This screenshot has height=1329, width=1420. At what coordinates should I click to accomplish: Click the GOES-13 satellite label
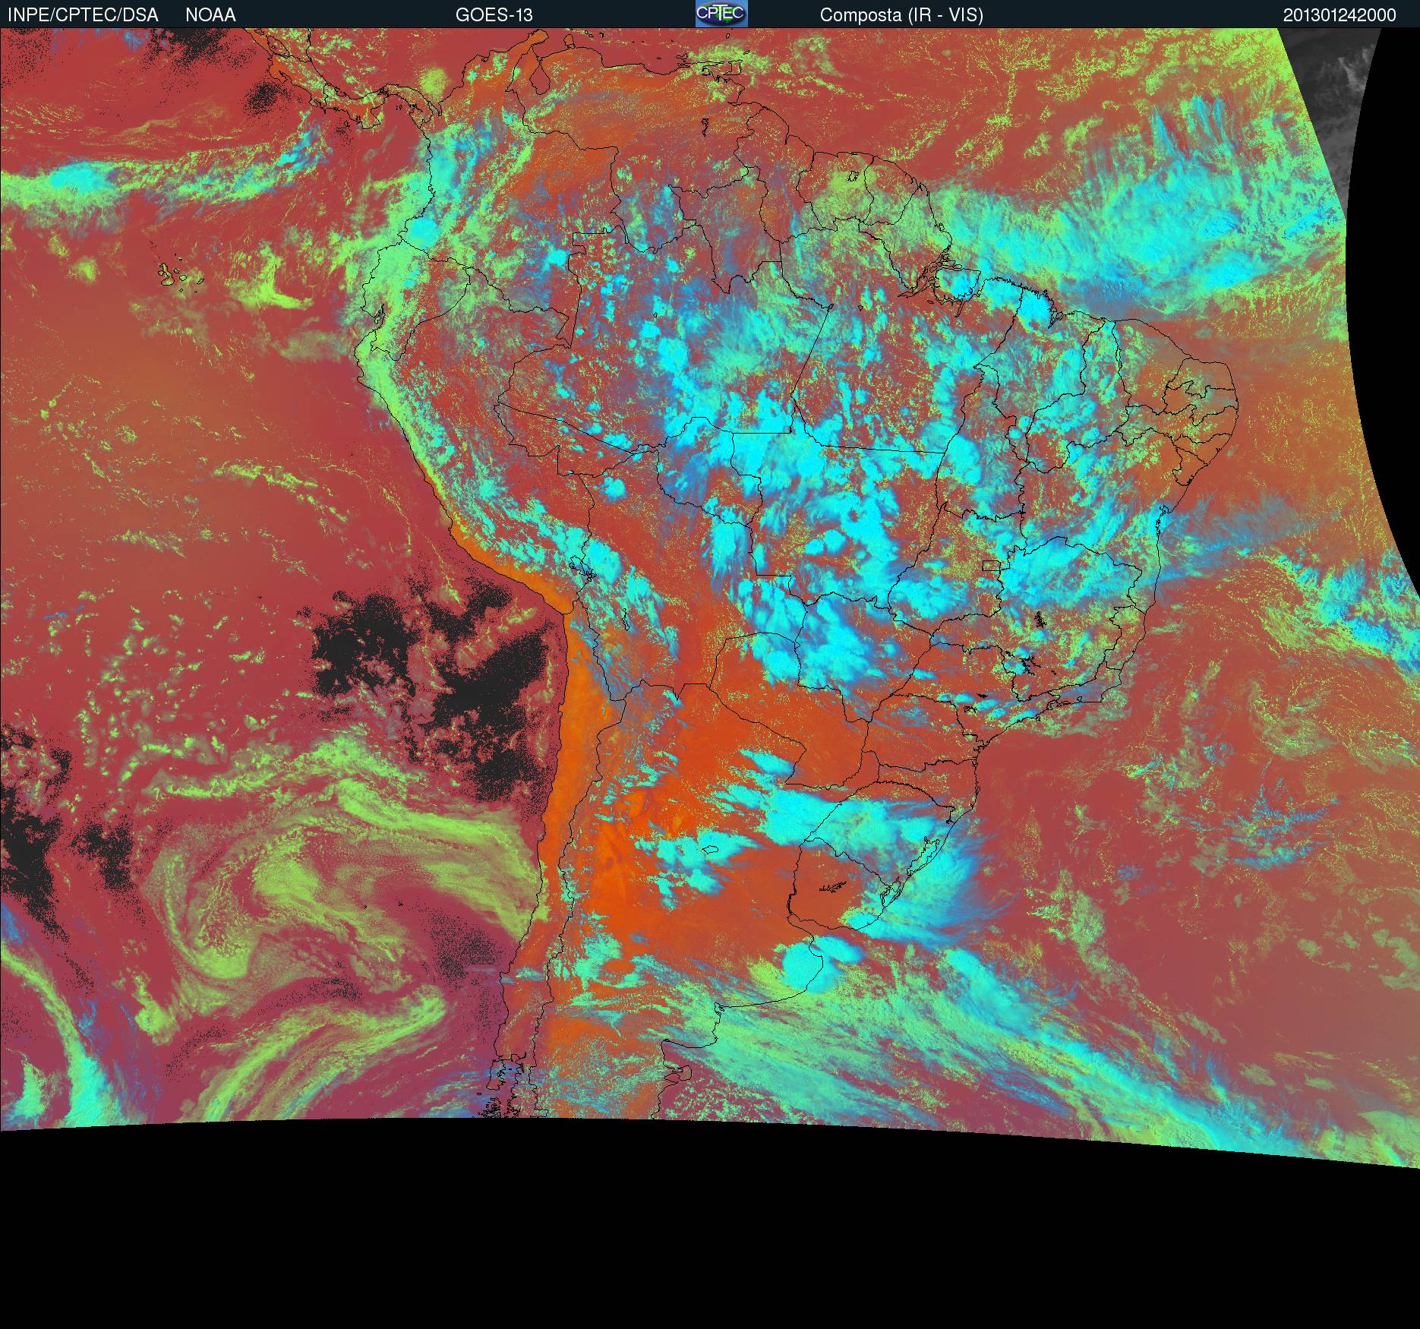pos(494,15)
